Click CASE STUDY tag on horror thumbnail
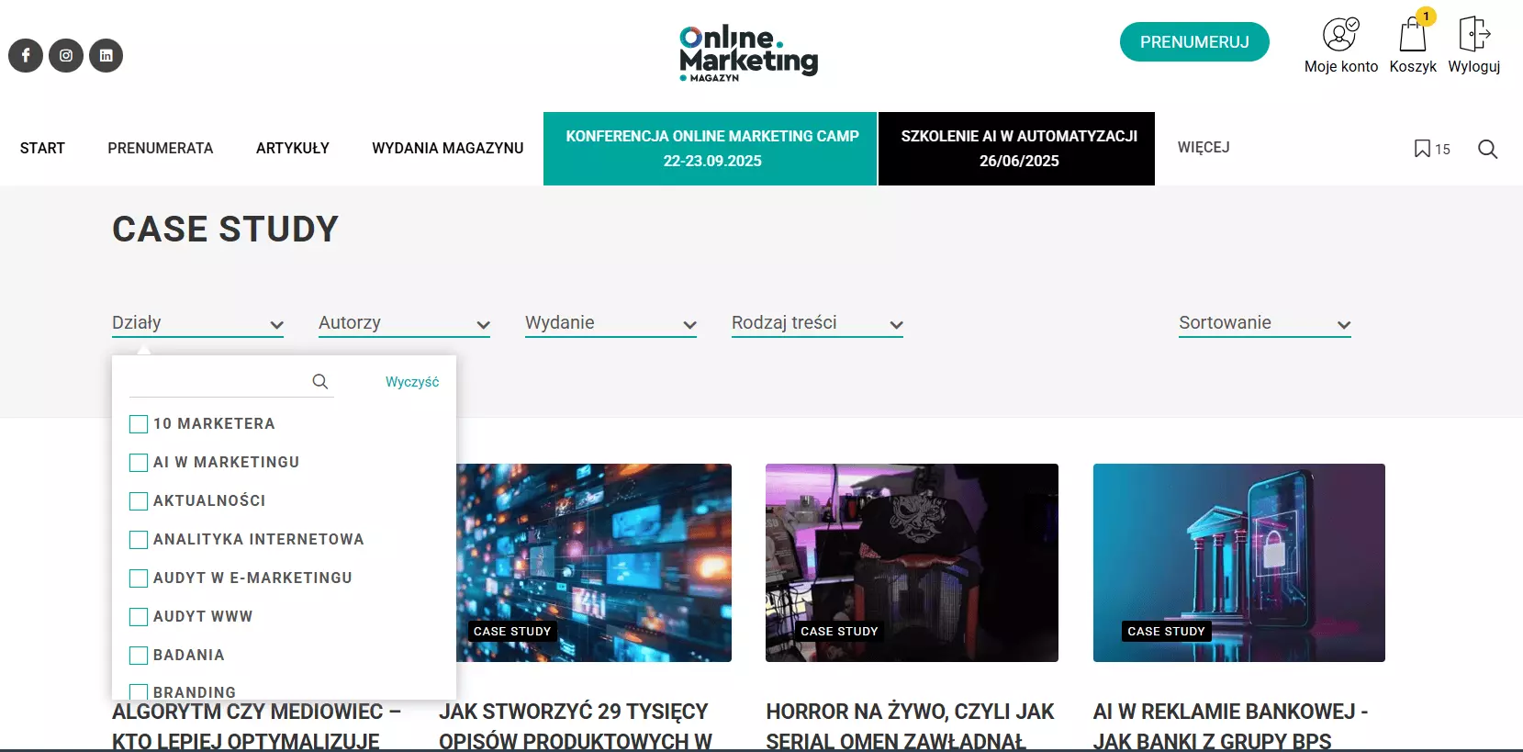Image resolution: width=1523 pixels, height=752 pixels. click(839, 631)
